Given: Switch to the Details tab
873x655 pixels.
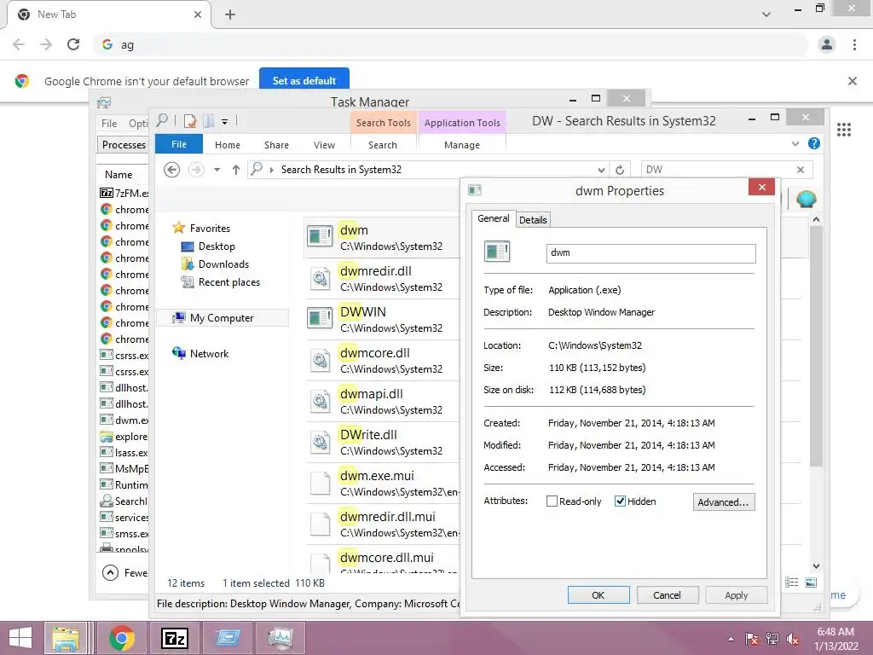Looking at the screenshot, I should 533,220.
